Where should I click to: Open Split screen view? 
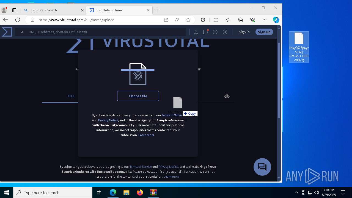tap(216, 20)
